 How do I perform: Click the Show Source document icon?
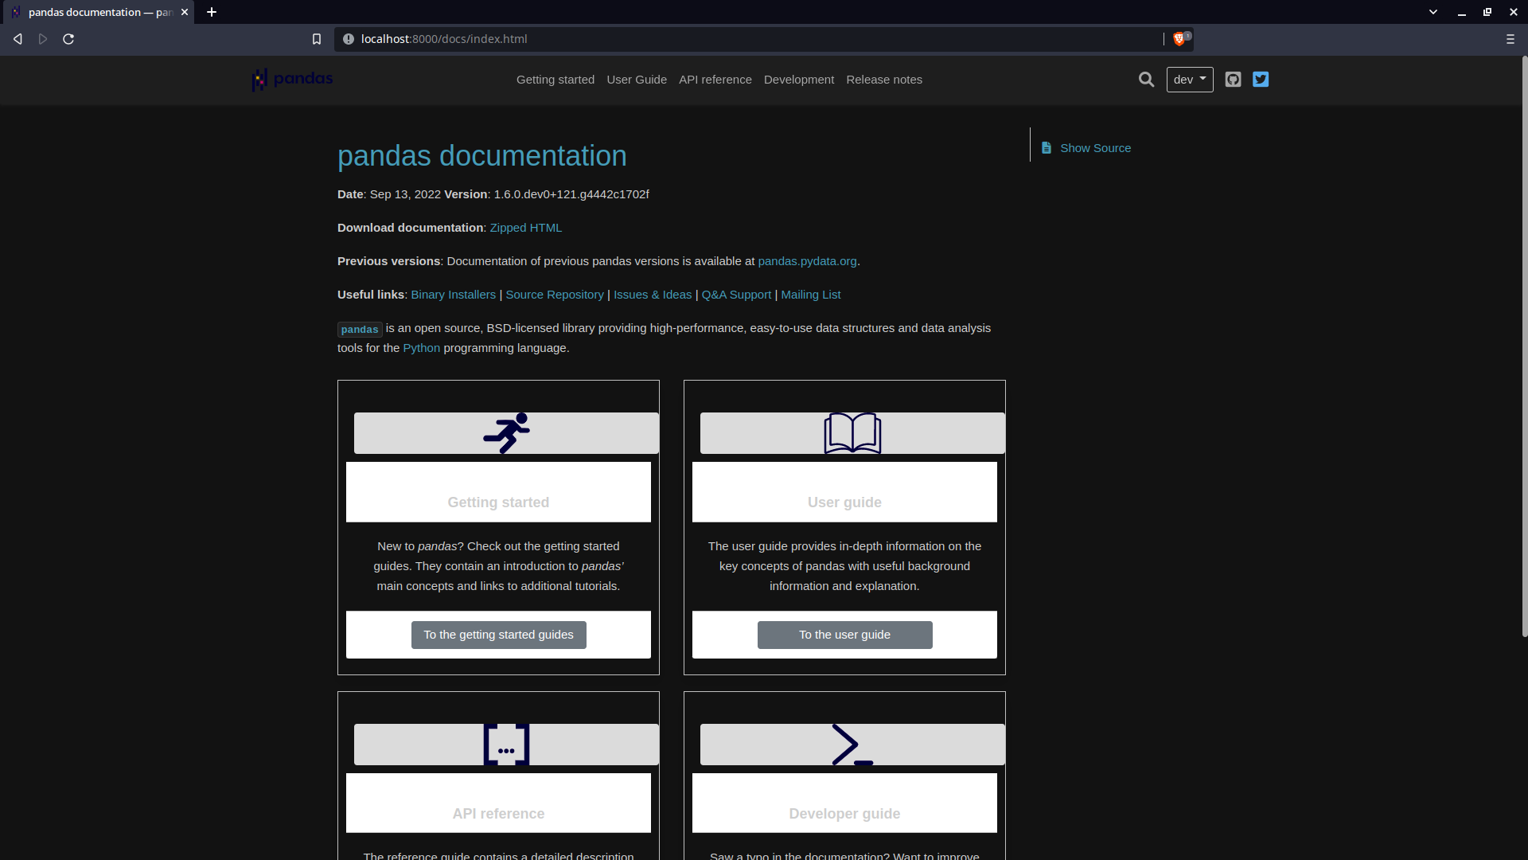(1047, 148)
